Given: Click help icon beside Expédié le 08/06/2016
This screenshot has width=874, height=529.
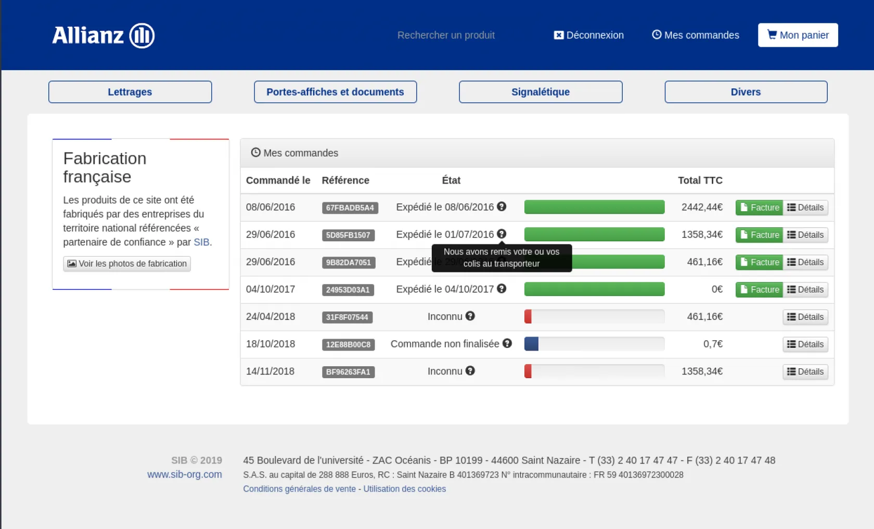Looking at the screenshot, I should point(502,207).
